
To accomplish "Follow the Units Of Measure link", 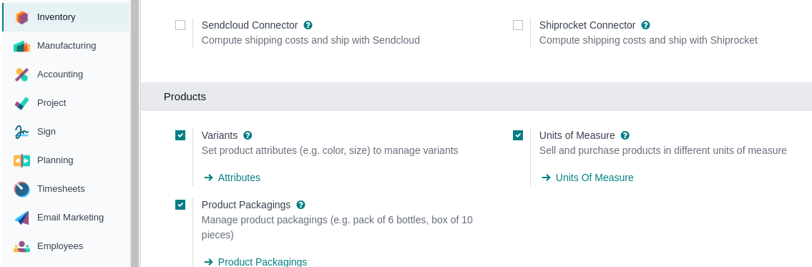I will 588,178.
